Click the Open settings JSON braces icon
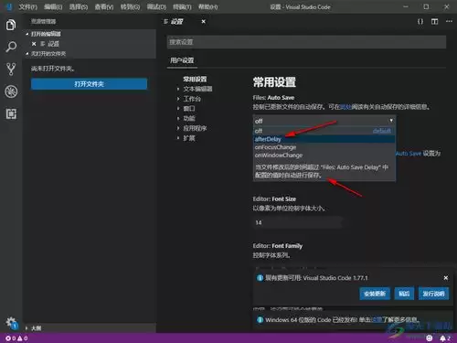This screenshot has height=343, width=457. point(420,21)
